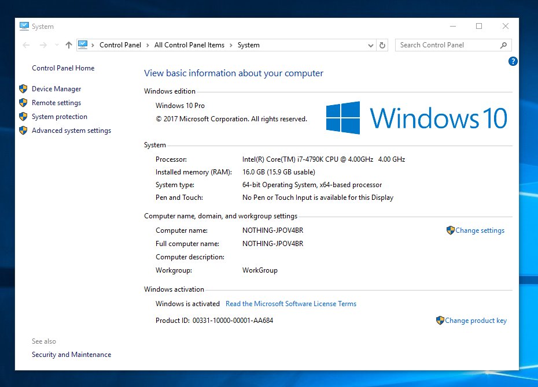Screen dimensions: 538x387
Task: Click "Change settings" for the computer name
Action: [x=480, y=230]
